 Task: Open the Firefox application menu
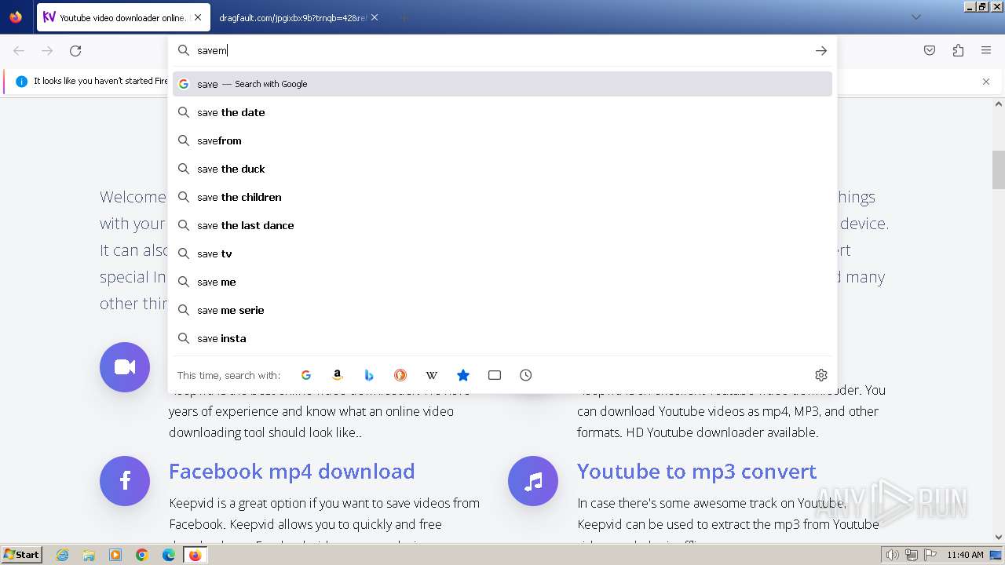pyautogui.click(x=986, y=50)
